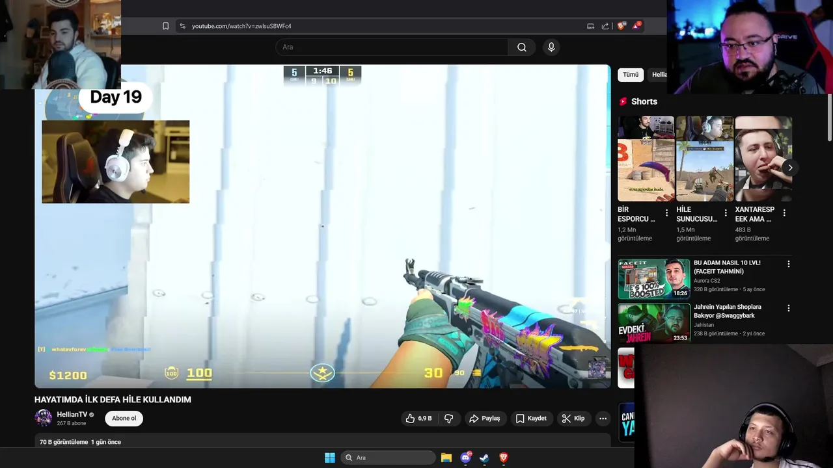The width and height of the screenshot is (833, 468).
Task: Click the YouTube search magnifier button
Action: pos(522,47)
